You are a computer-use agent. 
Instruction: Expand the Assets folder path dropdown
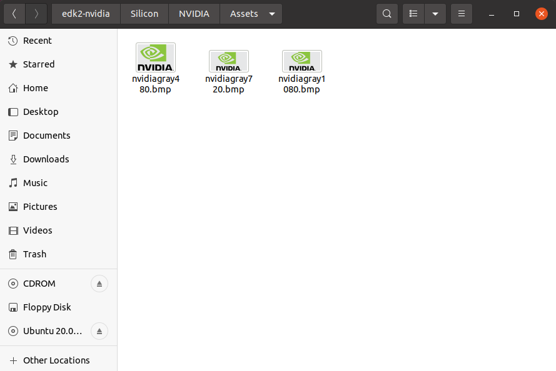(x=271, y=14)
